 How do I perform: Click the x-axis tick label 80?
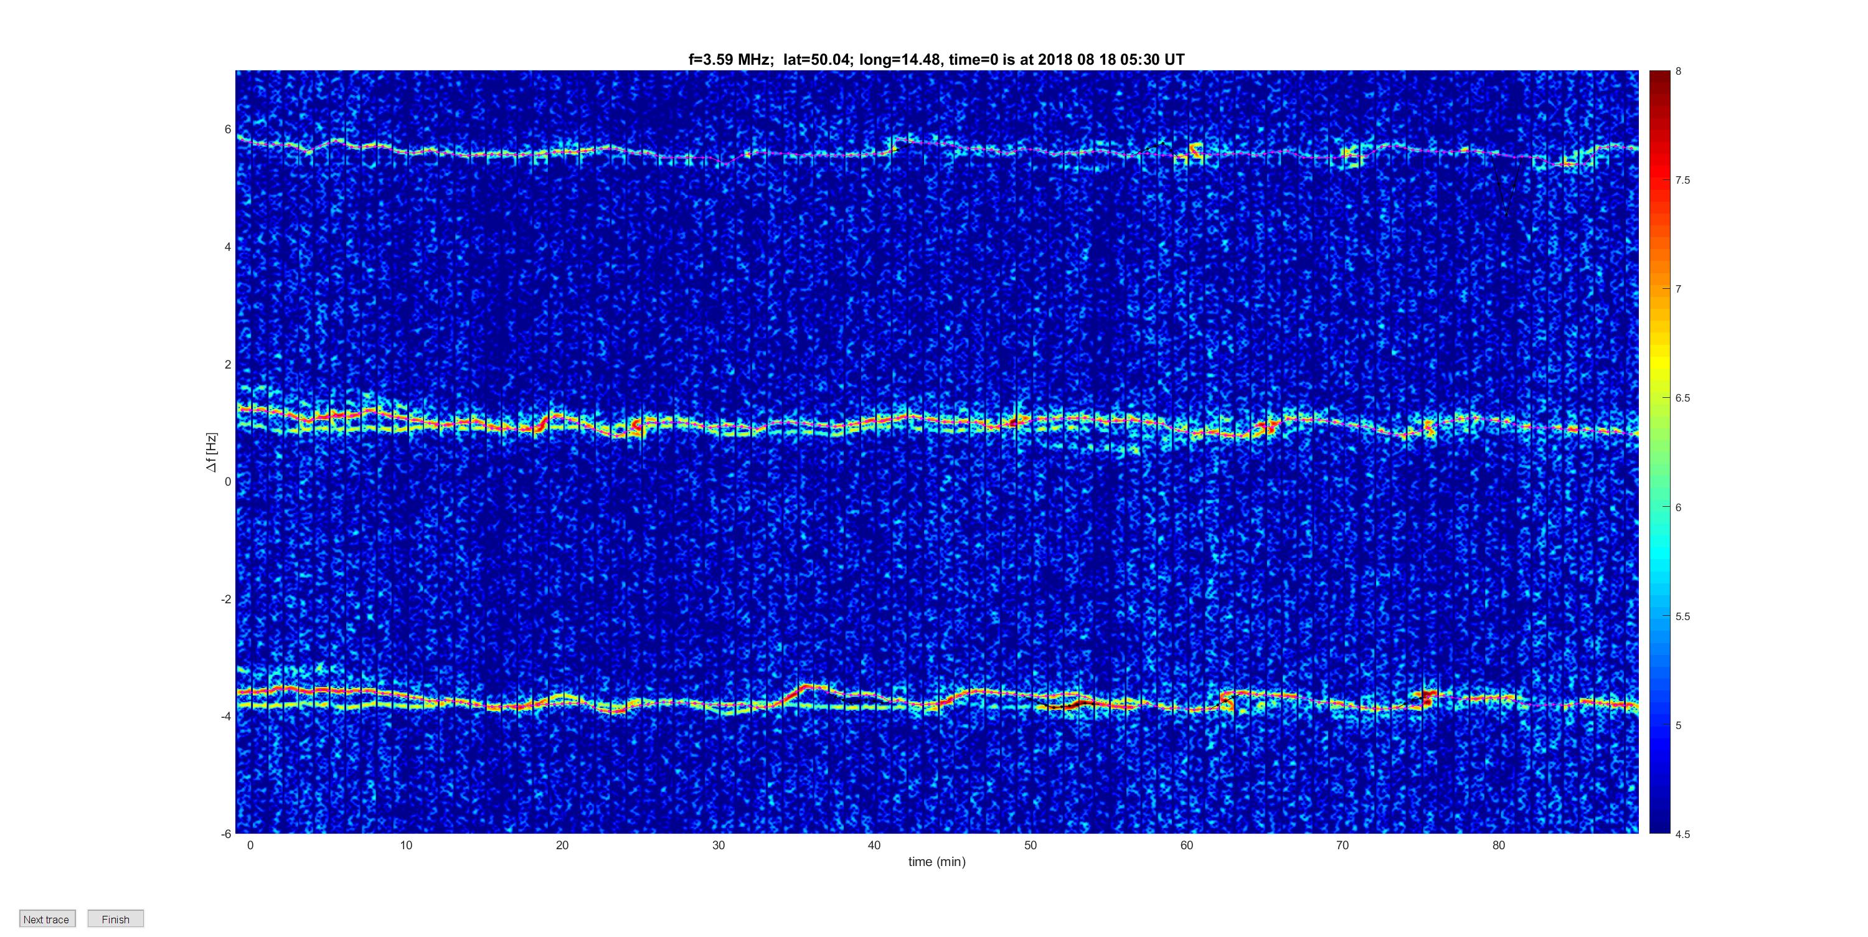[x=1498, y=845]
